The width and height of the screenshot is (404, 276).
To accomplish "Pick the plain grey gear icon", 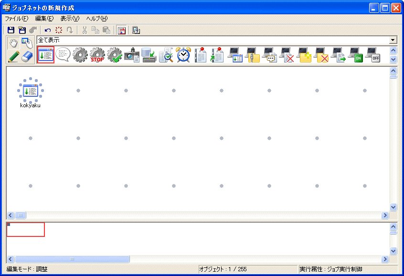I will click(80, 55).
